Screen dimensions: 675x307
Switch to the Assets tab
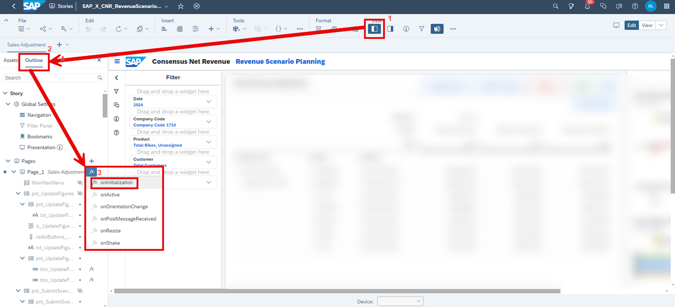(x=11, y=60)
